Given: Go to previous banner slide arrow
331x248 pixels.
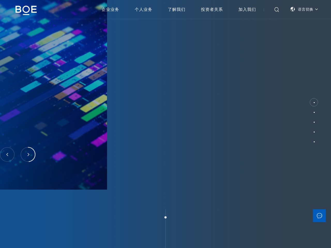Looking at the screenshot, I should point(7,154).
